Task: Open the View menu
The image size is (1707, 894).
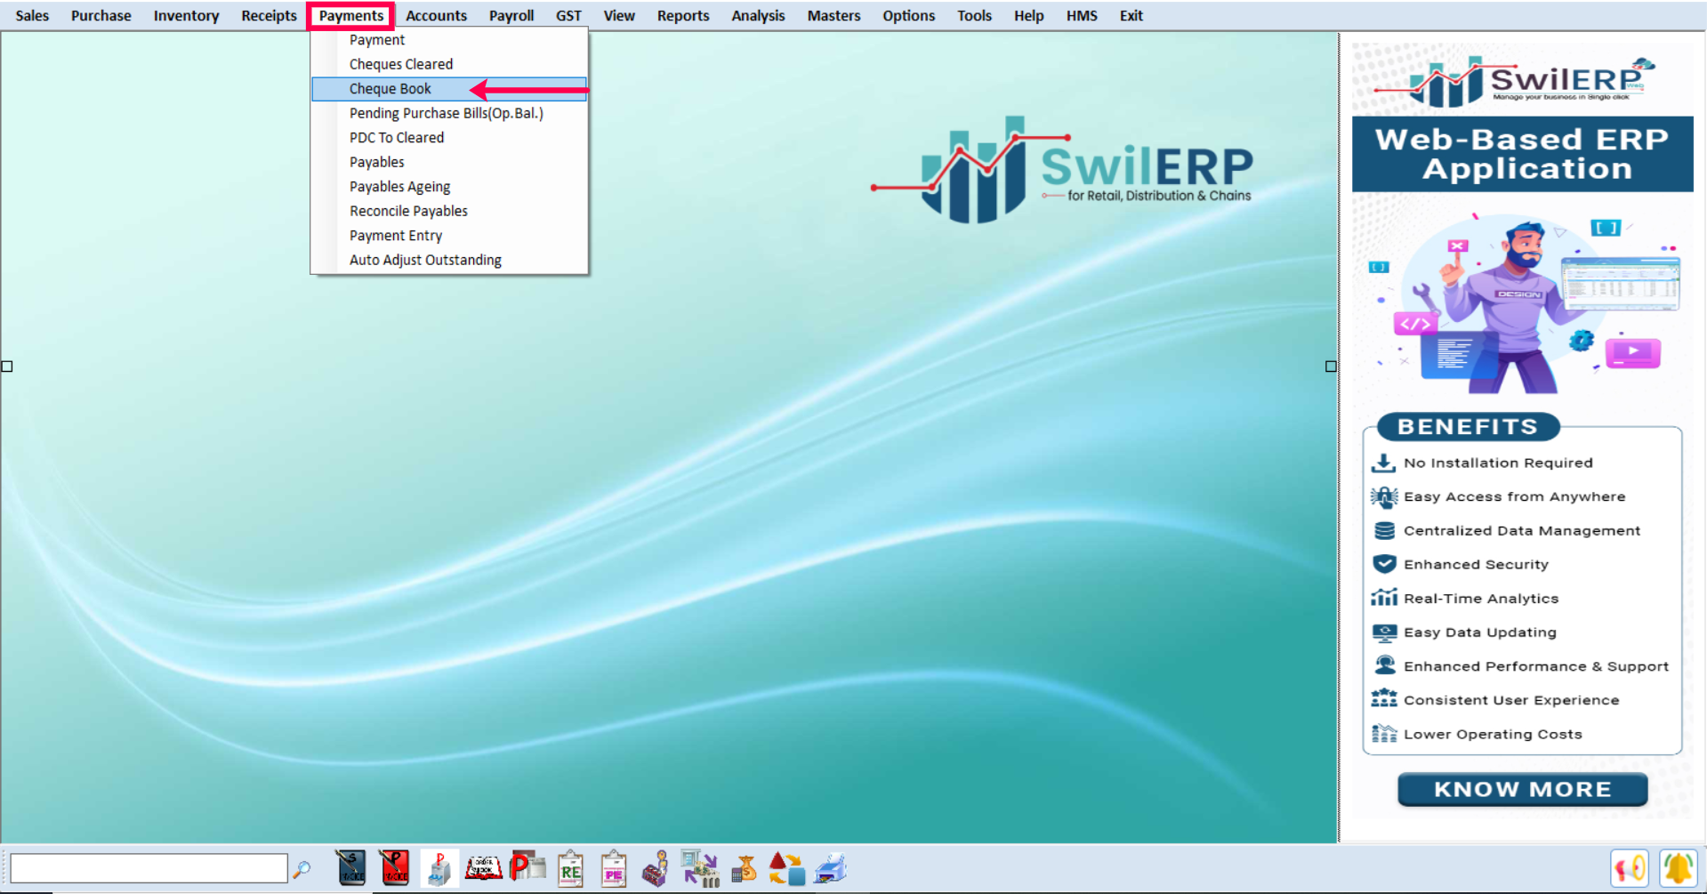Action: (619, 15)
